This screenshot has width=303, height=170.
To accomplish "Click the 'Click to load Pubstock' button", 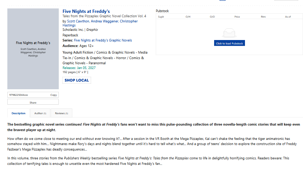I will point(229,43).
